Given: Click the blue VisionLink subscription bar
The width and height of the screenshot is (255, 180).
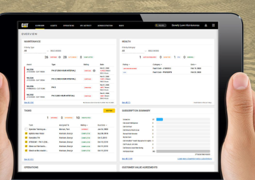Looking at the screenshot, I should tap(160, 119).
